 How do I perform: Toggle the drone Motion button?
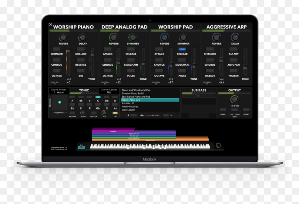click(x=72, y=113)
